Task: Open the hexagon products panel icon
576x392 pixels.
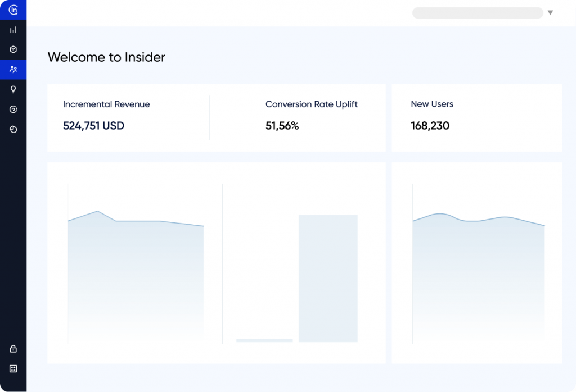Action: point(12,49)
